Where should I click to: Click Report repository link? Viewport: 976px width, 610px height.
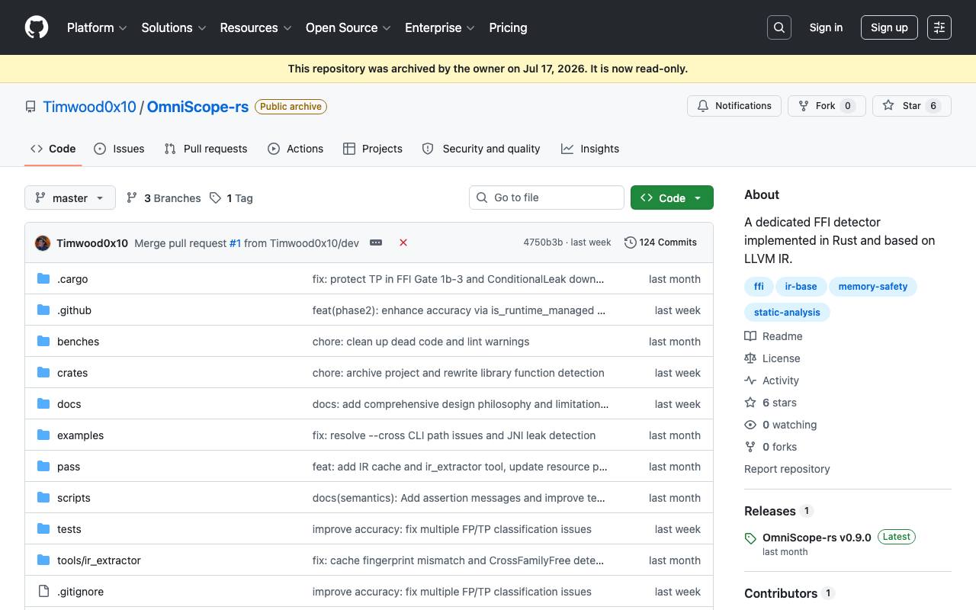click(787, 469)
